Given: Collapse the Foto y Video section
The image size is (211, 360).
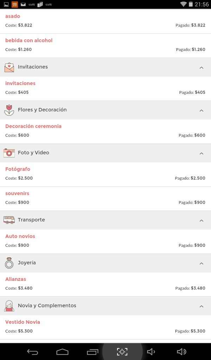Looking at the screenshot, I should click(202, 153).
